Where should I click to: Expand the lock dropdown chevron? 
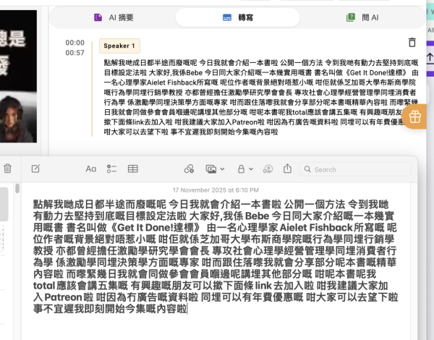click(251, 169)
